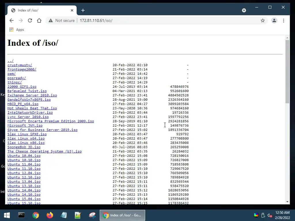295x221 pixels.
Task: Open the Windows Start menu
Action: [7, 215]
